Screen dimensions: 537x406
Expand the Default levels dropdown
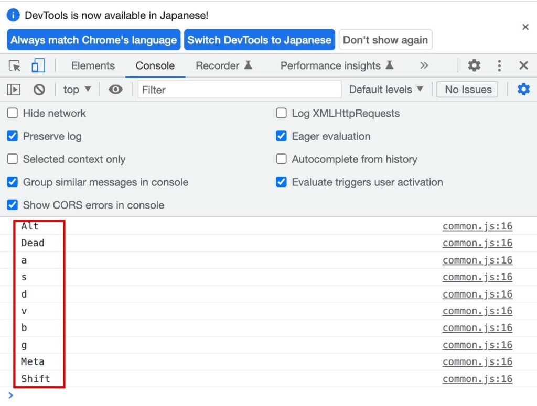(386, 90)
